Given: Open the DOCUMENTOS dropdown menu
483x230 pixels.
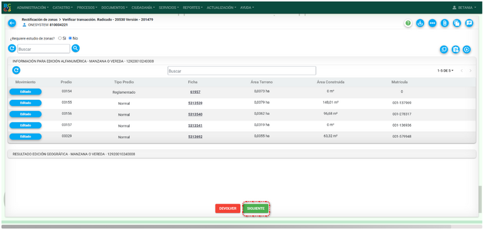Looking at the screenshot, I should tap(114, 8).
